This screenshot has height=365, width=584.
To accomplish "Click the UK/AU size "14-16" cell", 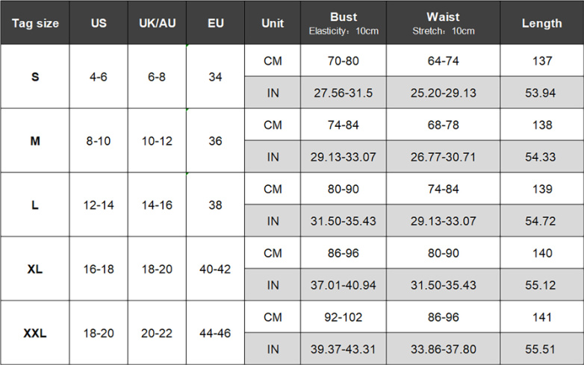I will click(157, 205).
